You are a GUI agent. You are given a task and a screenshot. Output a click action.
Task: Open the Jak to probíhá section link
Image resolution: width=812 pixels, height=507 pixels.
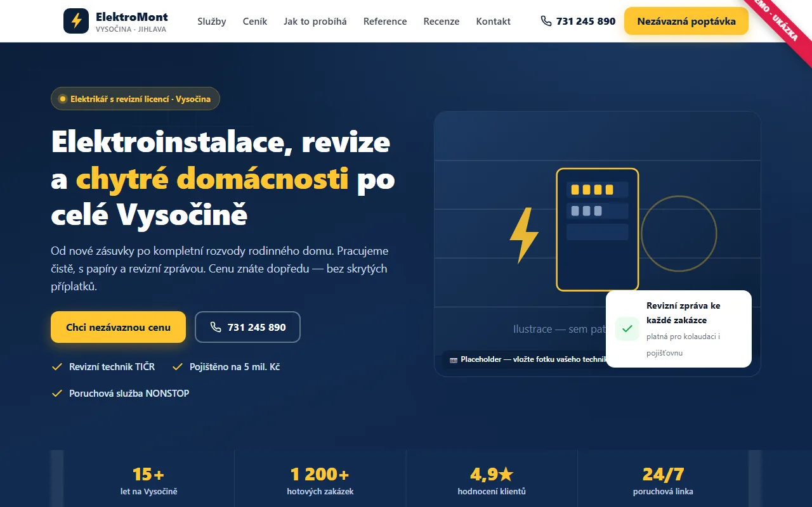tap(315, 21)
